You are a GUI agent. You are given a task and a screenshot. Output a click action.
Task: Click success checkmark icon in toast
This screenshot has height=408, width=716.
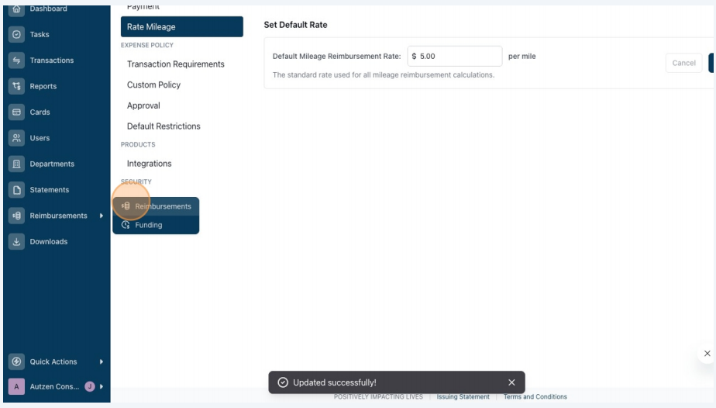click(283, 382)
